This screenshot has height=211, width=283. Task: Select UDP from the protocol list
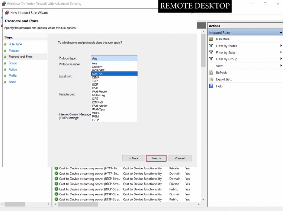coord(114,84)
